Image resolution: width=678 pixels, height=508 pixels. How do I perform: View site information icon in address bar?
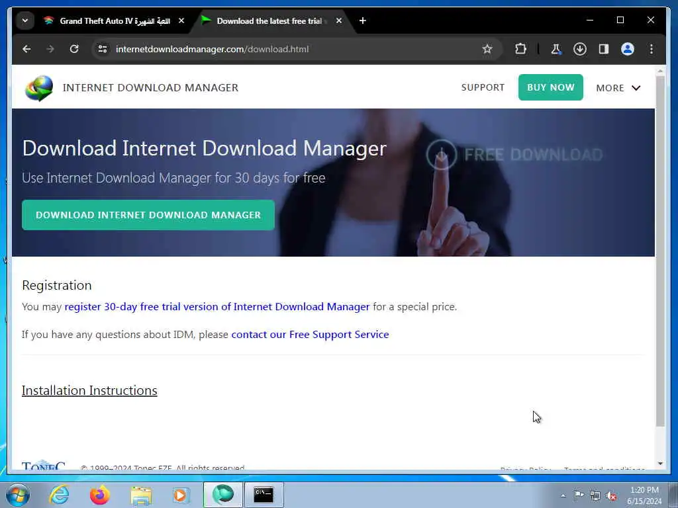pos(103,49)
